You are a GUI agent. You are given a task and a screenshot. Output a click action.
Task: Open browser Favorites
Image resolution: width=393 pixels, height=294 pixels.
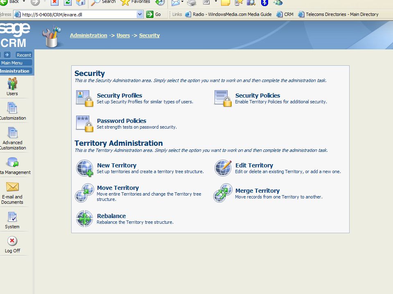(136, 2)
